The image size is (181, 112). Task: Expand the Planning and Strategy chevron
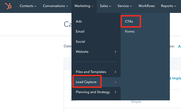tap(115, 92)
